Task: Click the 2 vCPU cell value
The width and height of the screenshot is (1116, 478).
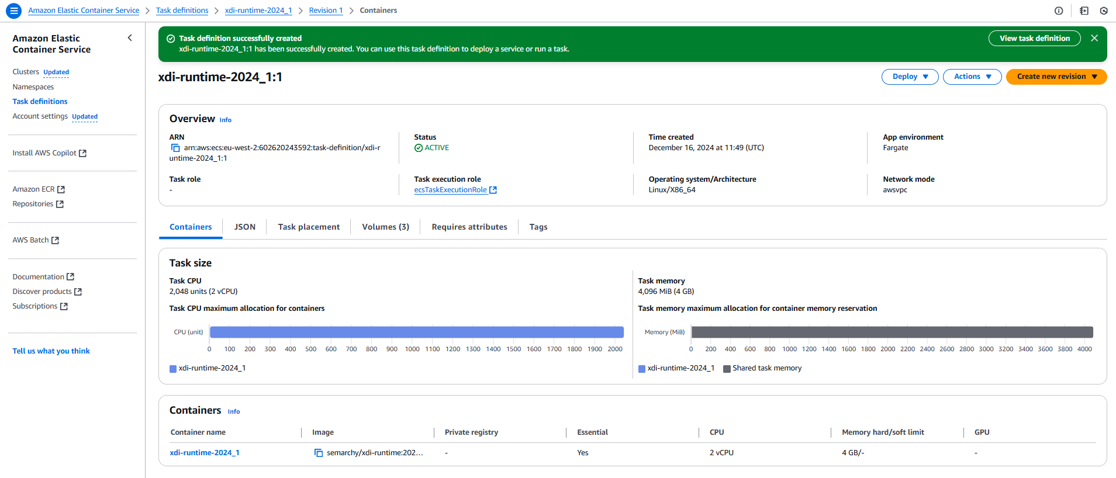Action: (721, 453)
